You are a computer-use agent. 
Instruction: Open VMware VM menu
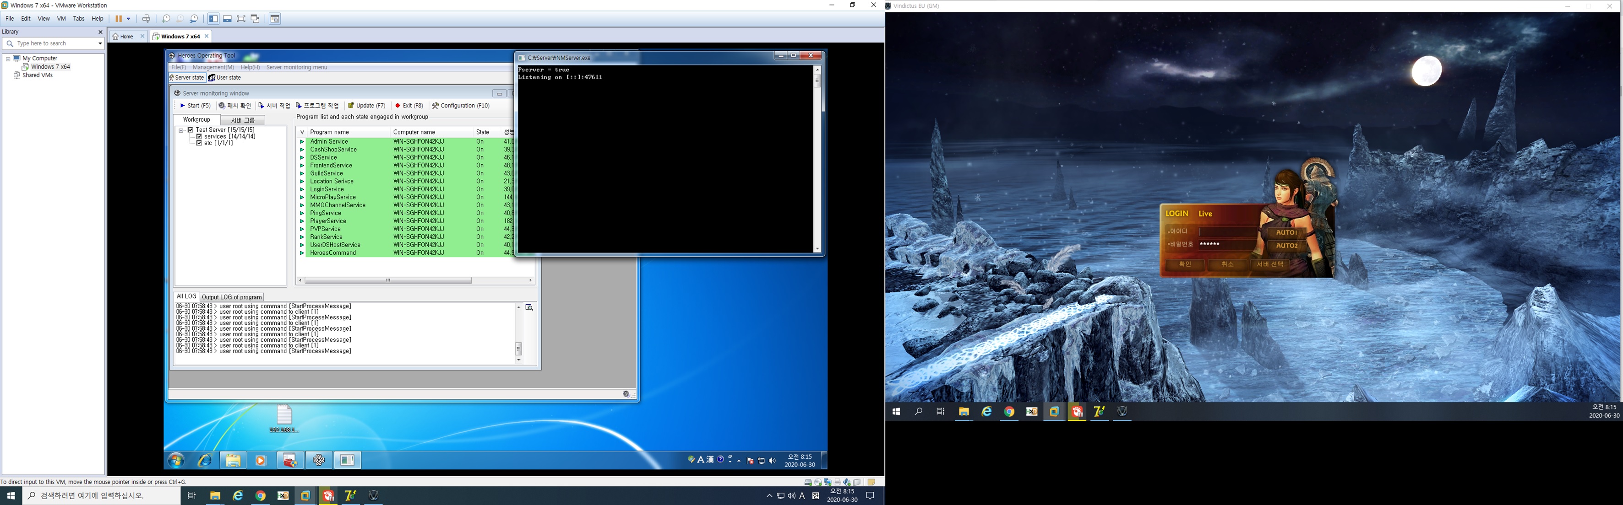coord(61,19)
